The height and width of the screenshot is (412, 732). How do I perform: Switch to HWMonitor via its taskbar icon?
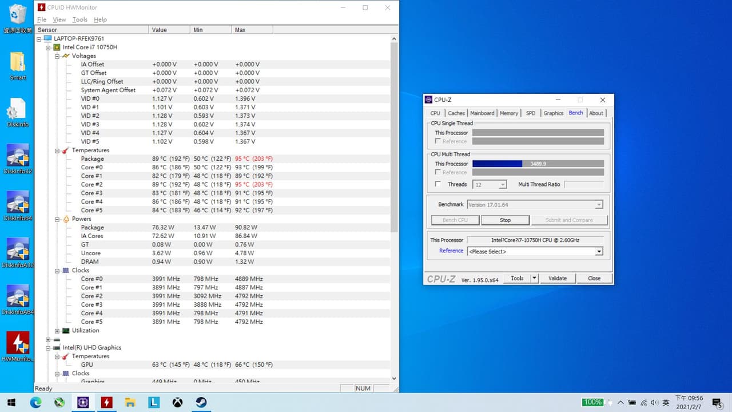pyautogui.click(x=106, y=402)
